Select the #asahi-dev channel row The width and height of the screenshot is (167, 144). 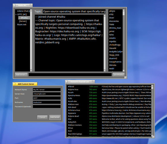(x=109, y=101)
